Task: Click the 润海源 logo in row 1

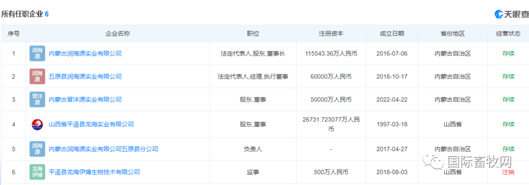Action: coord(37,53)
